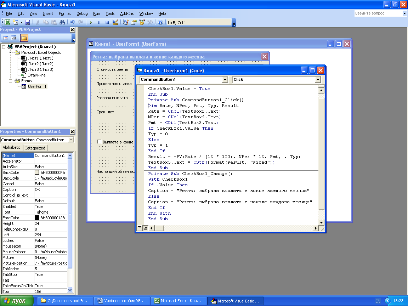Open the Edit menu
The width and height of the screenshot is (408, 306).
tap(21, 13)
